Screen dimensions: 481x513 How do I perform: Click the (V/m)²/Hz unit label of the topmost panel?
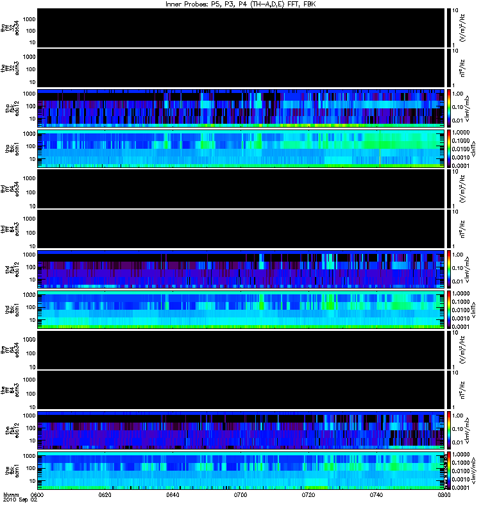click(x=463, y=28)
